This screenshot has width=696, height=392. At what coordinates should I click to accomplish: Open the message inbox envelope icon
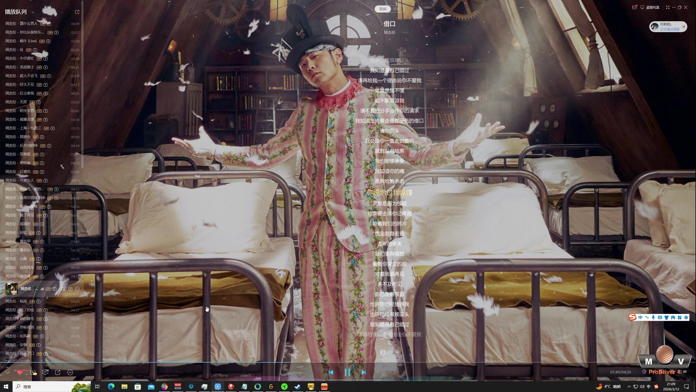(x=634, y=7)
